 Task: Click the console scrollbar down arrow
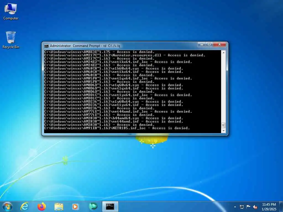coord(223,131)
